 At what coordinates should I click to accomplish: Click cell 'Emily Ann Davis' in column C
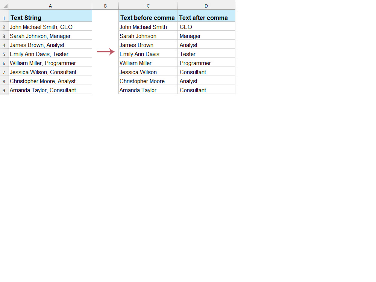[x=148, y=53]
